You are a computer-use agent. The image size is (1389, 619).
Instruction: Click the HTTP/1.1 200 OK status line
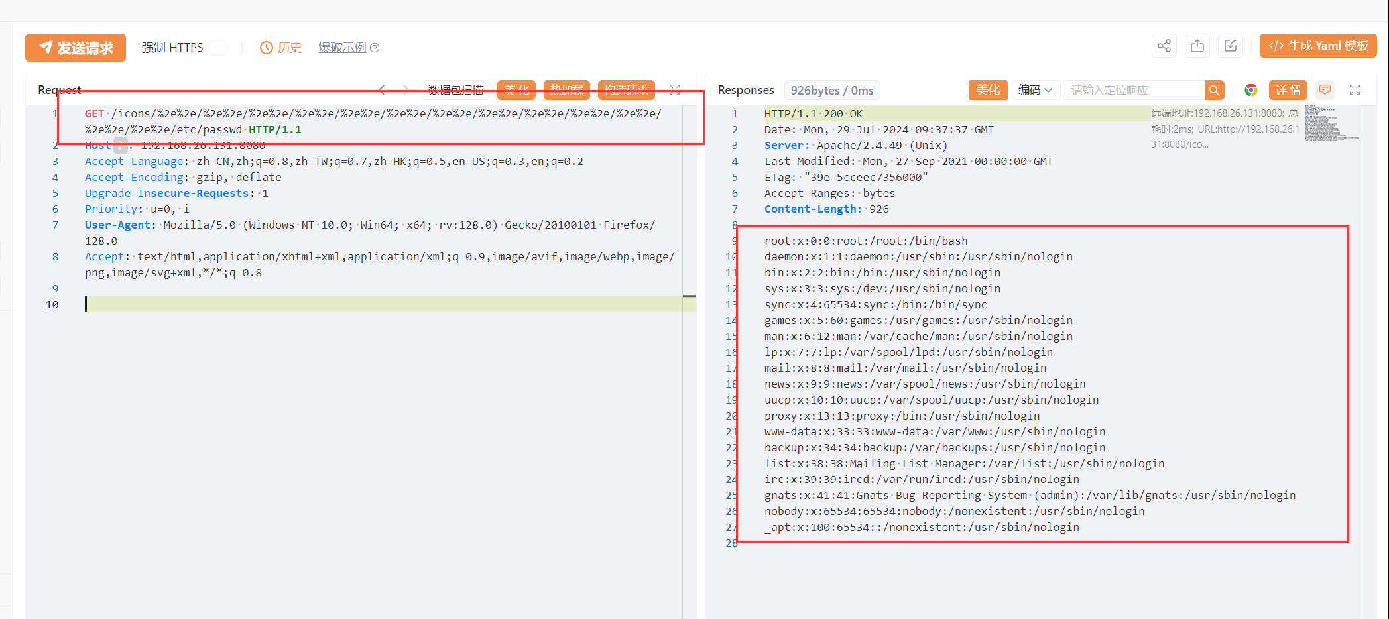click(x=814, y=113)
